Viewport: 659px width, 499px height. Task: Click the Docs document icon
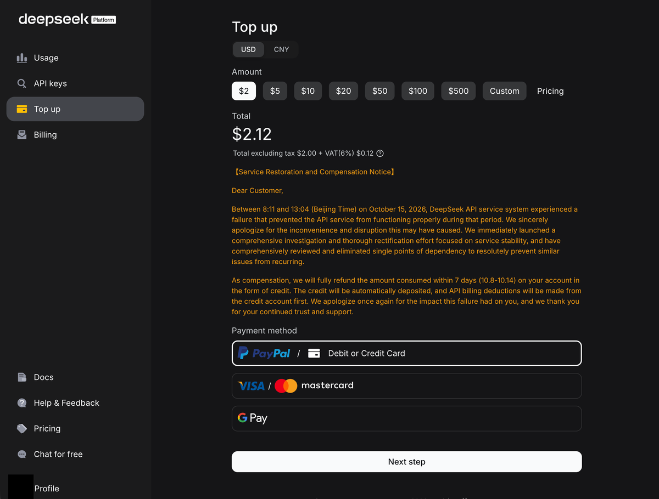22,377
